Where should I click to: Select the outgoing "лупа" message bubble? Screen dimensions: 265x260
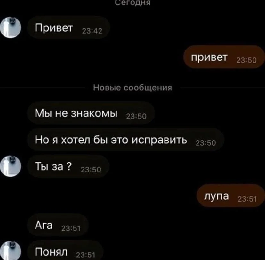[231, 196]
